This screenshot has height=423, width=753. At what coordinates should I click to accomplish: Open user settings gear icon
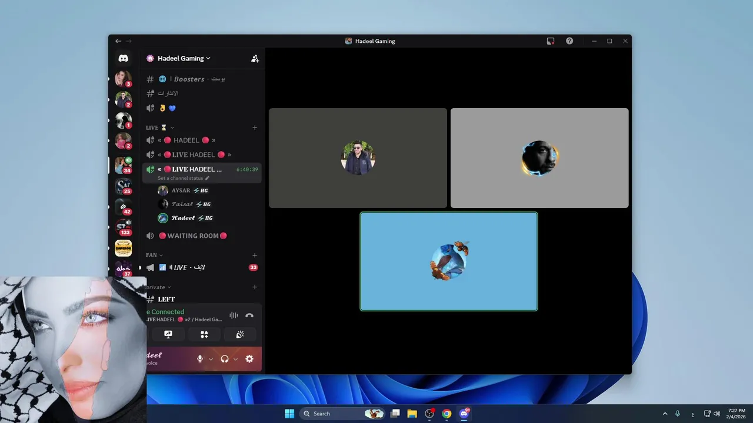click(249, 359)
